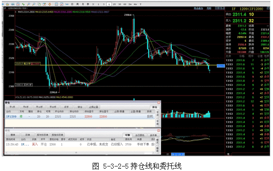
Task: Click the zoom-in magnifier icon
Action: point(28,4)
